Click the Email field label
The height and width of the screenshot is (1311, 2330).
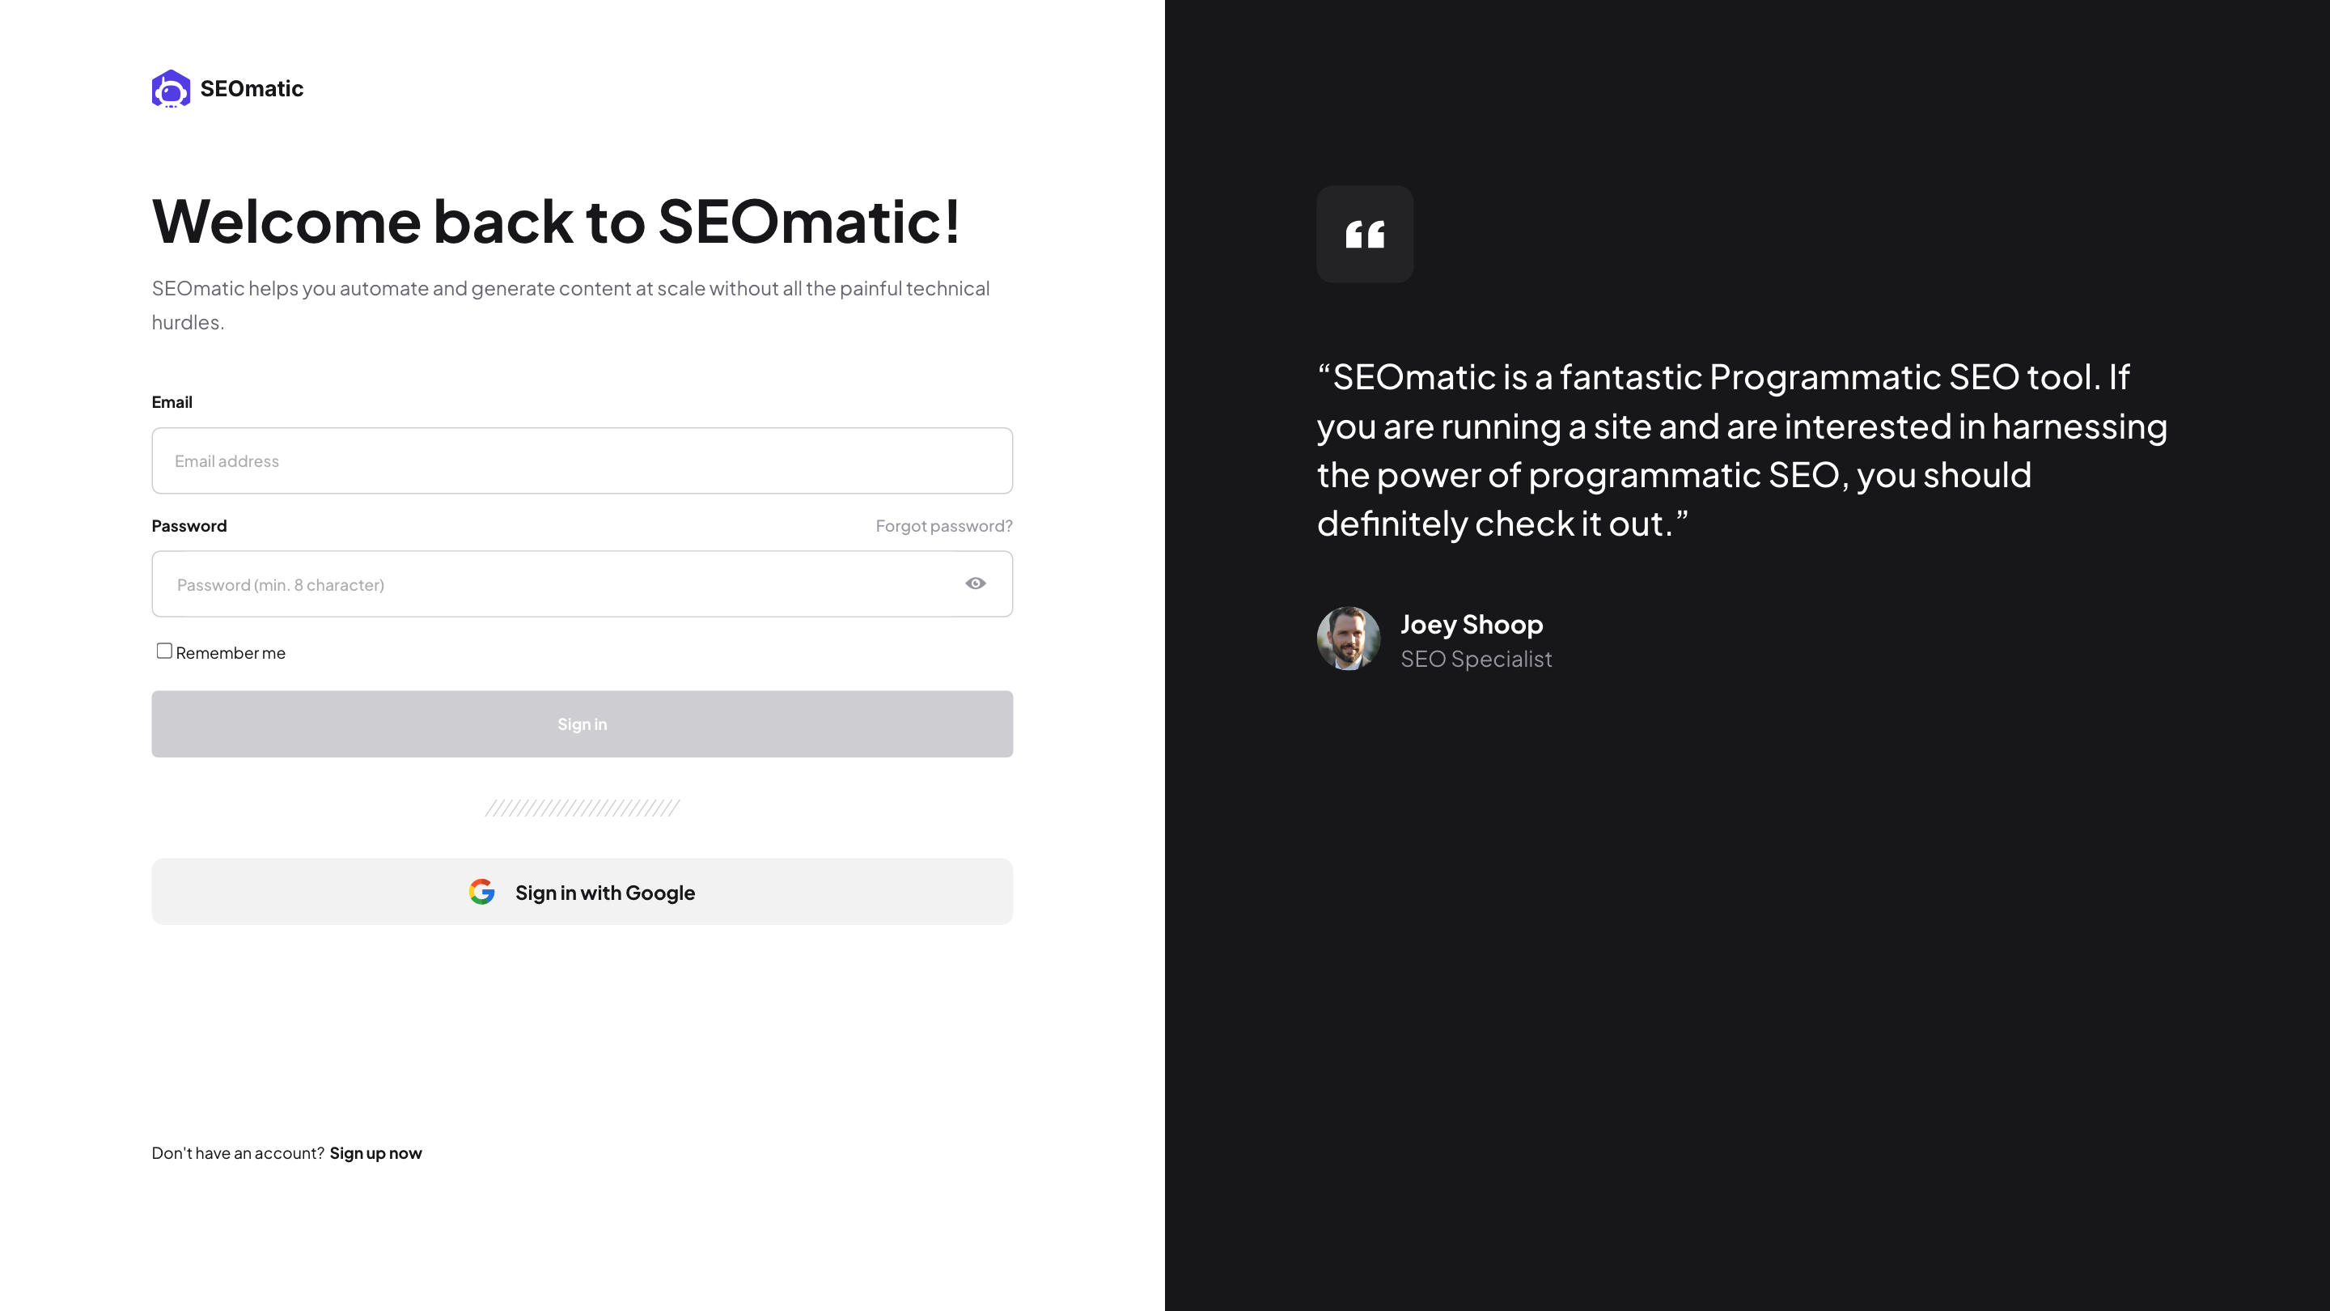pyautogui.click(x=173, y=401)
